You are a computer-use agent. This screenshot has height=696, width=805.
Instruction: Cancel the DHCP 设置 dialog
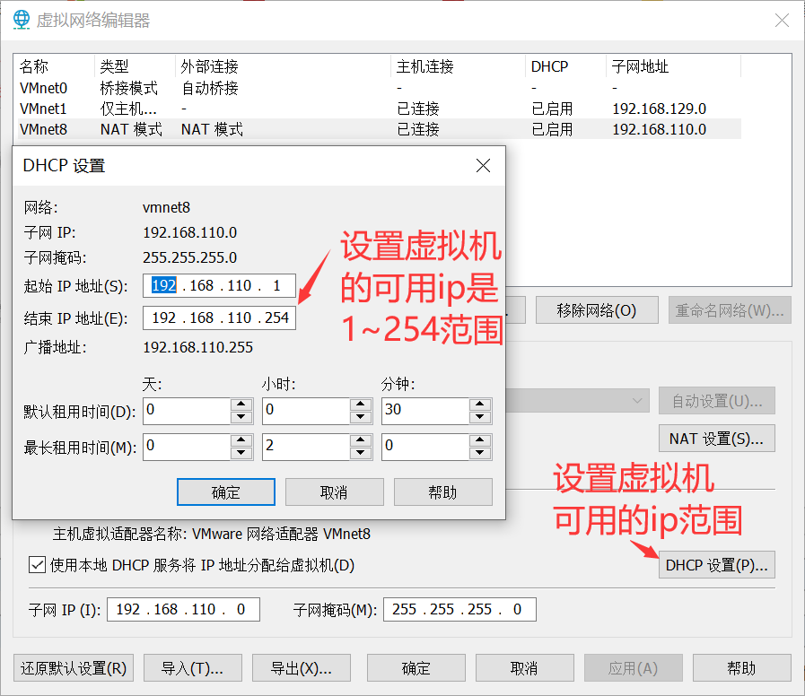point(334,492)
